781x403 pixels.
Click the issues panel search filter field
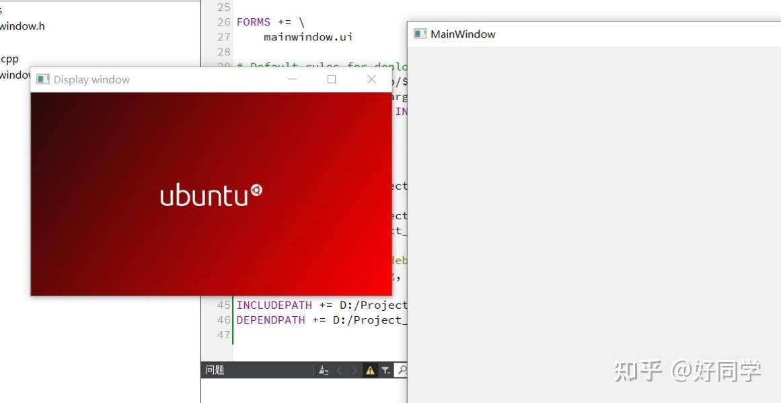tap(401, 370)
